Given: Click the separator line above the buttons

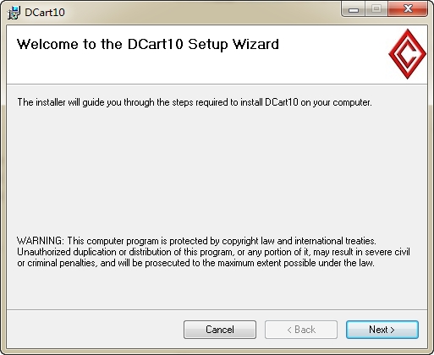Looking at the screenshot, I should click(x=217, y=309).
